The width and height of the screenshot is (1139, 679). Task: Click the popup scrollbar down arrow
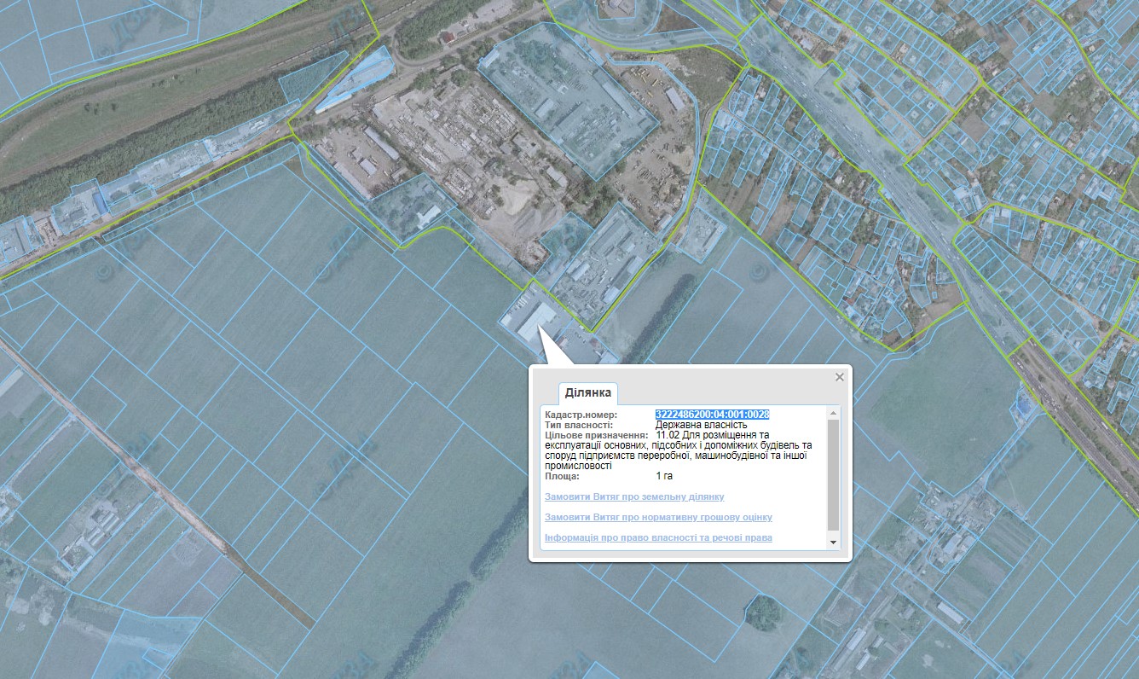[833, 543]
